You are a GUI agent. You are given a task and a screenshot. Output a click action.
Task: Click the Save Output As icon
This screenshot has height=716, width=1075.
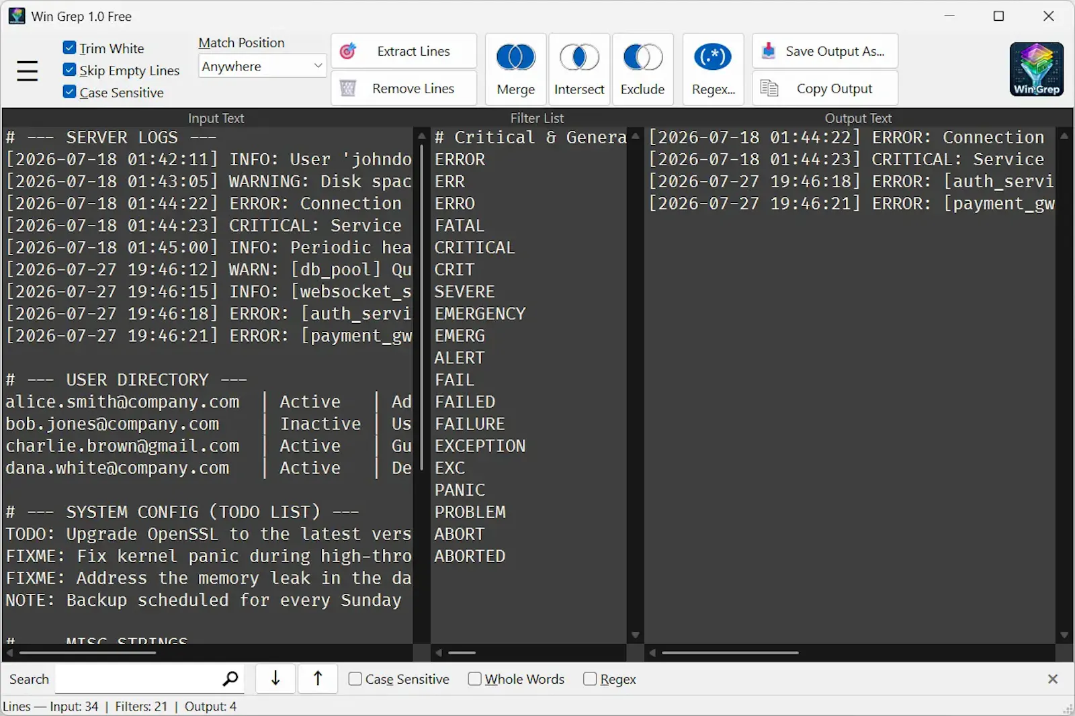pos(769,51)
